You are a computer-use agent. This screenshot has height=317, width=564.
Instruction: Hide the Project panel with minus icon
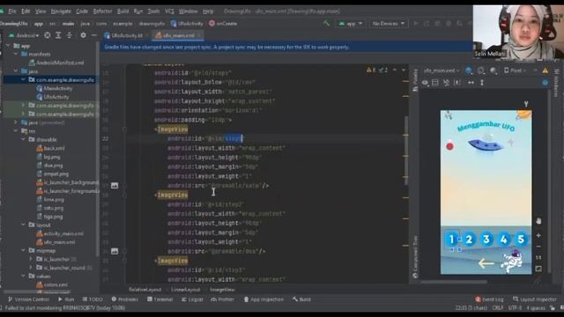click(x=94, y=35)
